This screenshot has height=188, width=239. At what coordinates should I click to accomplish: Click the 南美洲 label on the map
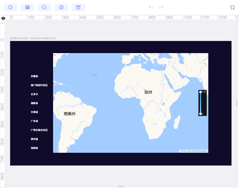coord(69,114)
